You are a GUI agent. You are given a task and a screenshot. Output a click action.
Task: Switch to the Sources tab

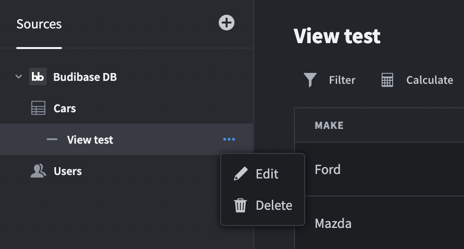(x=39, y=24)
